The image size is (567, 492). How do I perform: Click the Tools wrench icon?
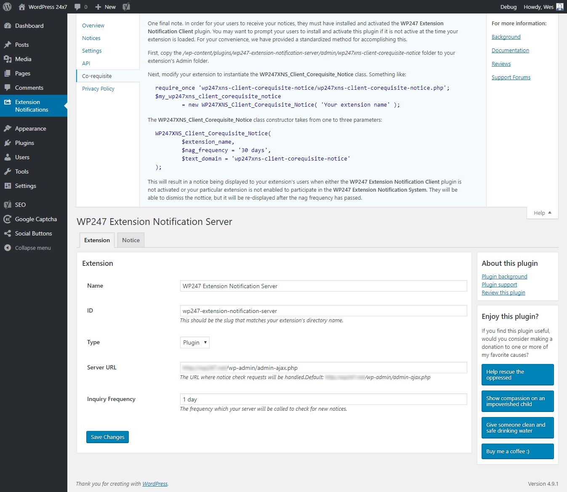click(8, 171)
